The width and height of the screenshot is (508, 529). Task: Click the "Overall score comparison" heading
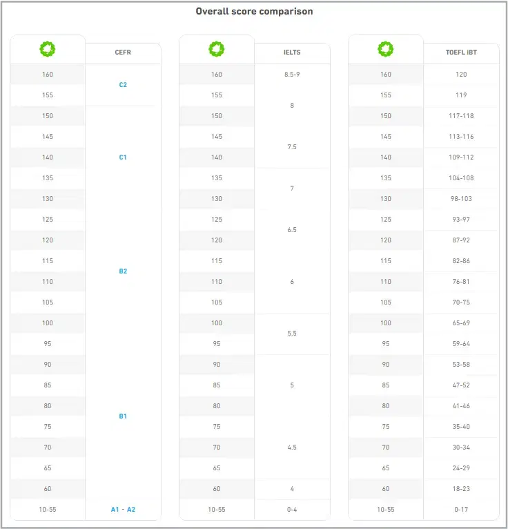pos(253,11)
